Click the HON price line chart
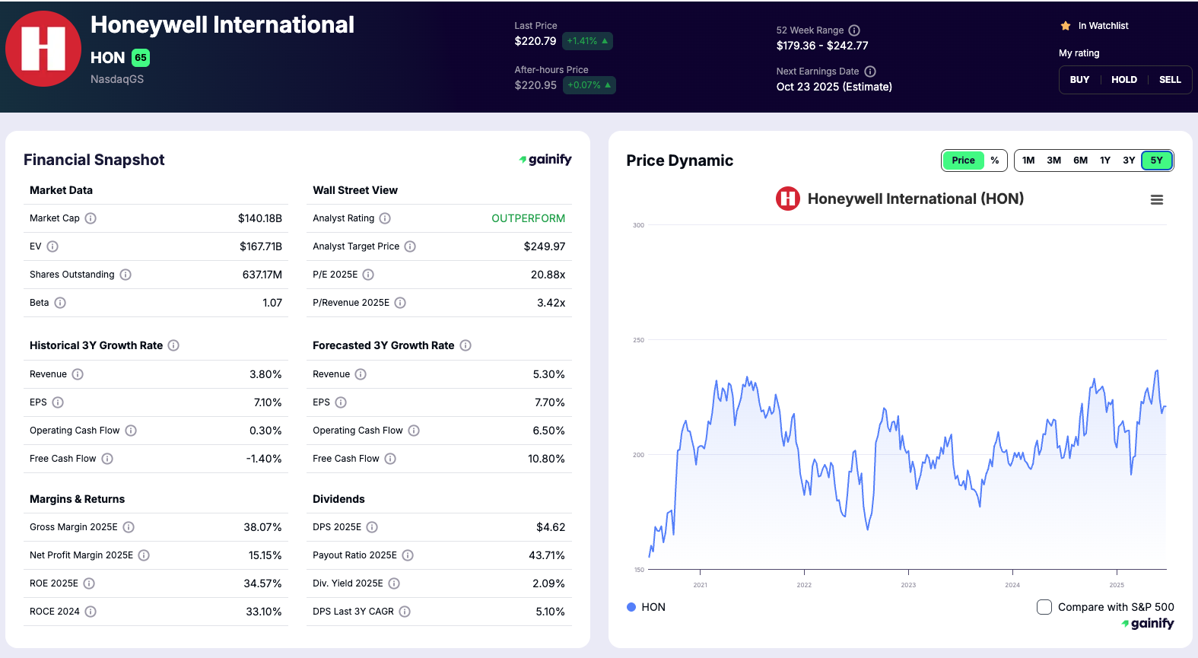Image resolution: width=1198 pixels, height=658 pixels. (907, 463)
